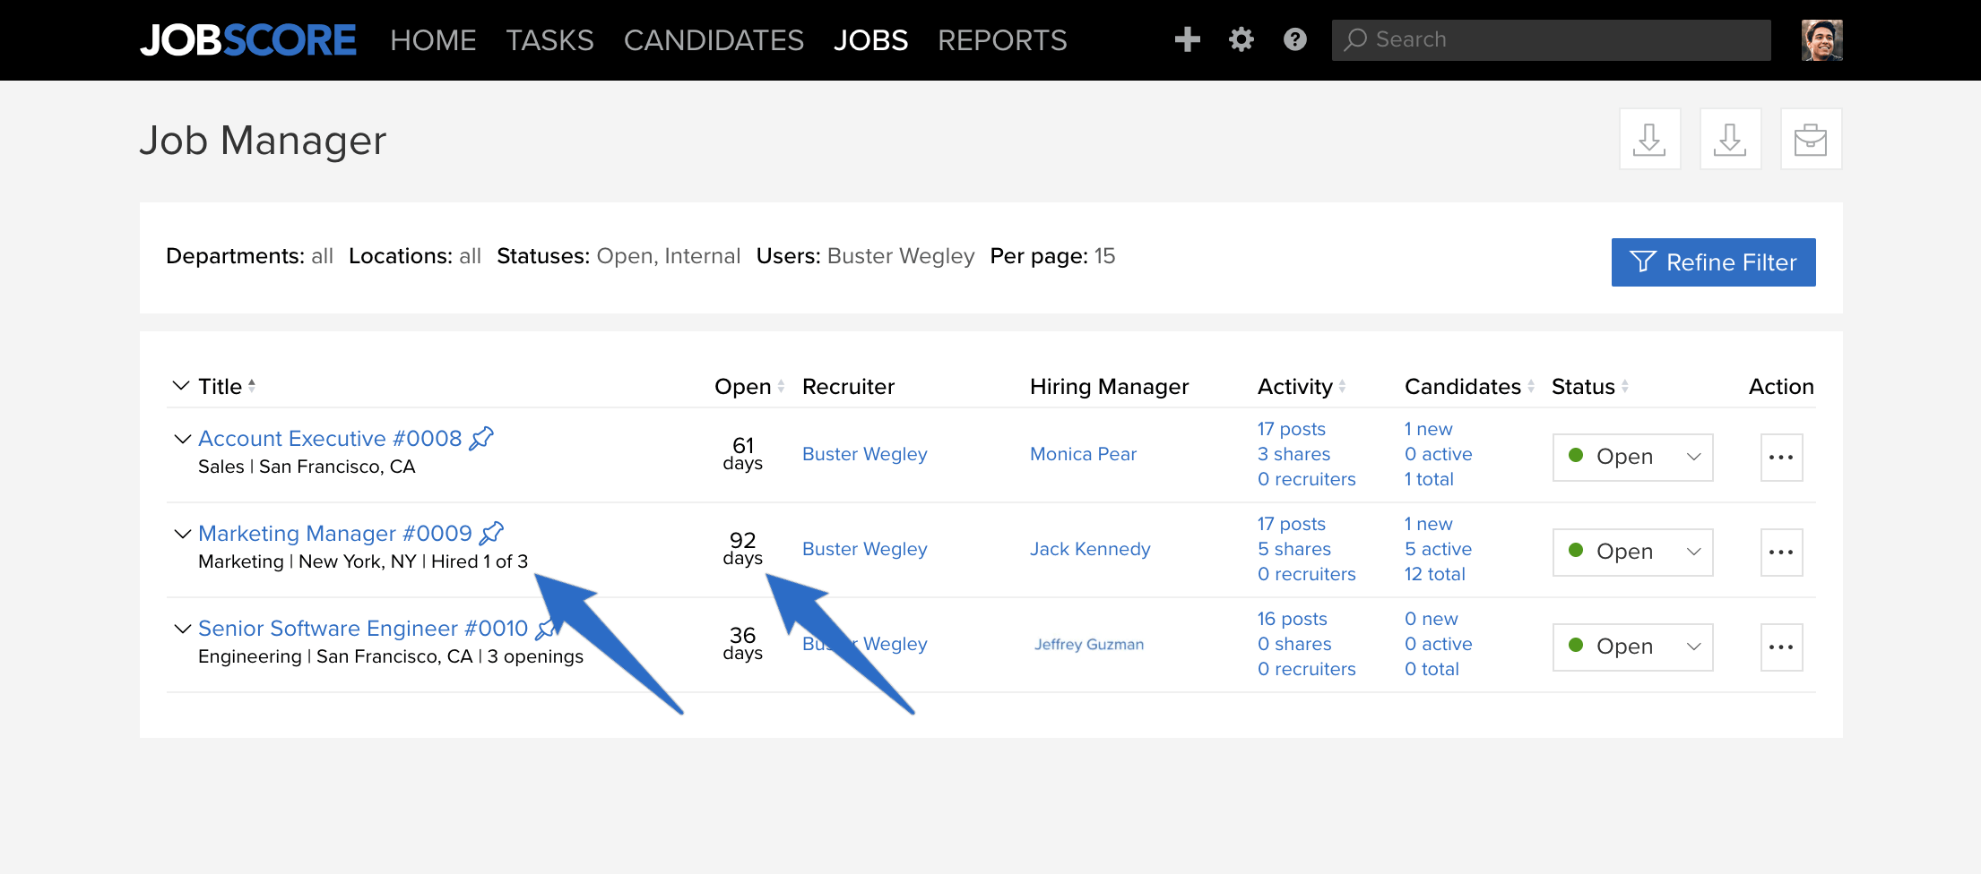Click 12 total candidates for Marketing Manager
Viewport: 1981px width, 874px height.
(1434, 574)
